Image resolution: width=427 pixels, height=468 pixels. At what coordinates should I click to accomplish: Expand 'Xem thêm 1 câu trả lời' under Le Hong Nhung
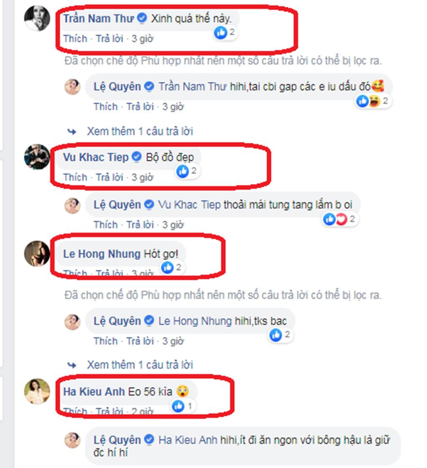pyautogui.click(x=140, y=365)
